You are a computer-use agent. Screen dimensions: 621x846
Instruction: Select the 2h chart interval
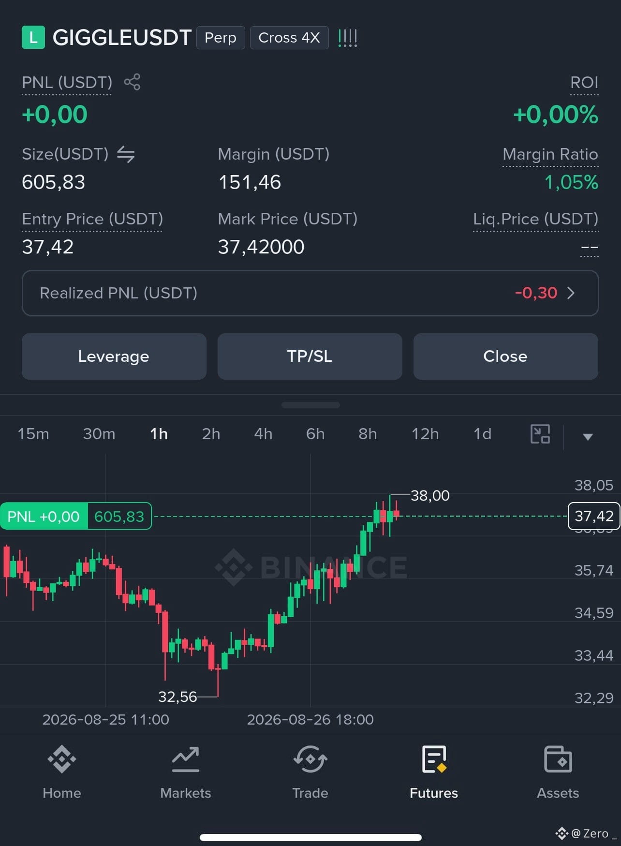(211, 434)
